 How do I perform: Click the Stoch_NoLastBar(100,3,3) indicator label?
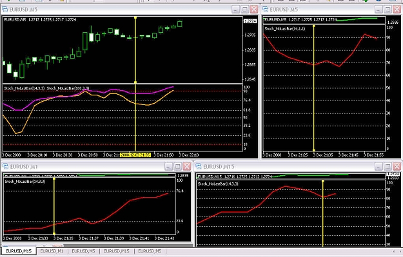(68, 88)
